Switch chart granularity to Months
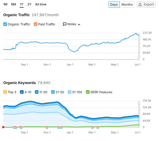This screenshot has width=159, height=141. click(127, 4)
